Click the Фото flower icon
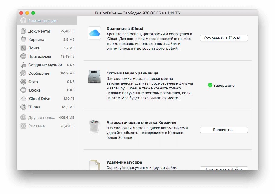The height and width of the screenshot is (194, 275). click(23, 82)
